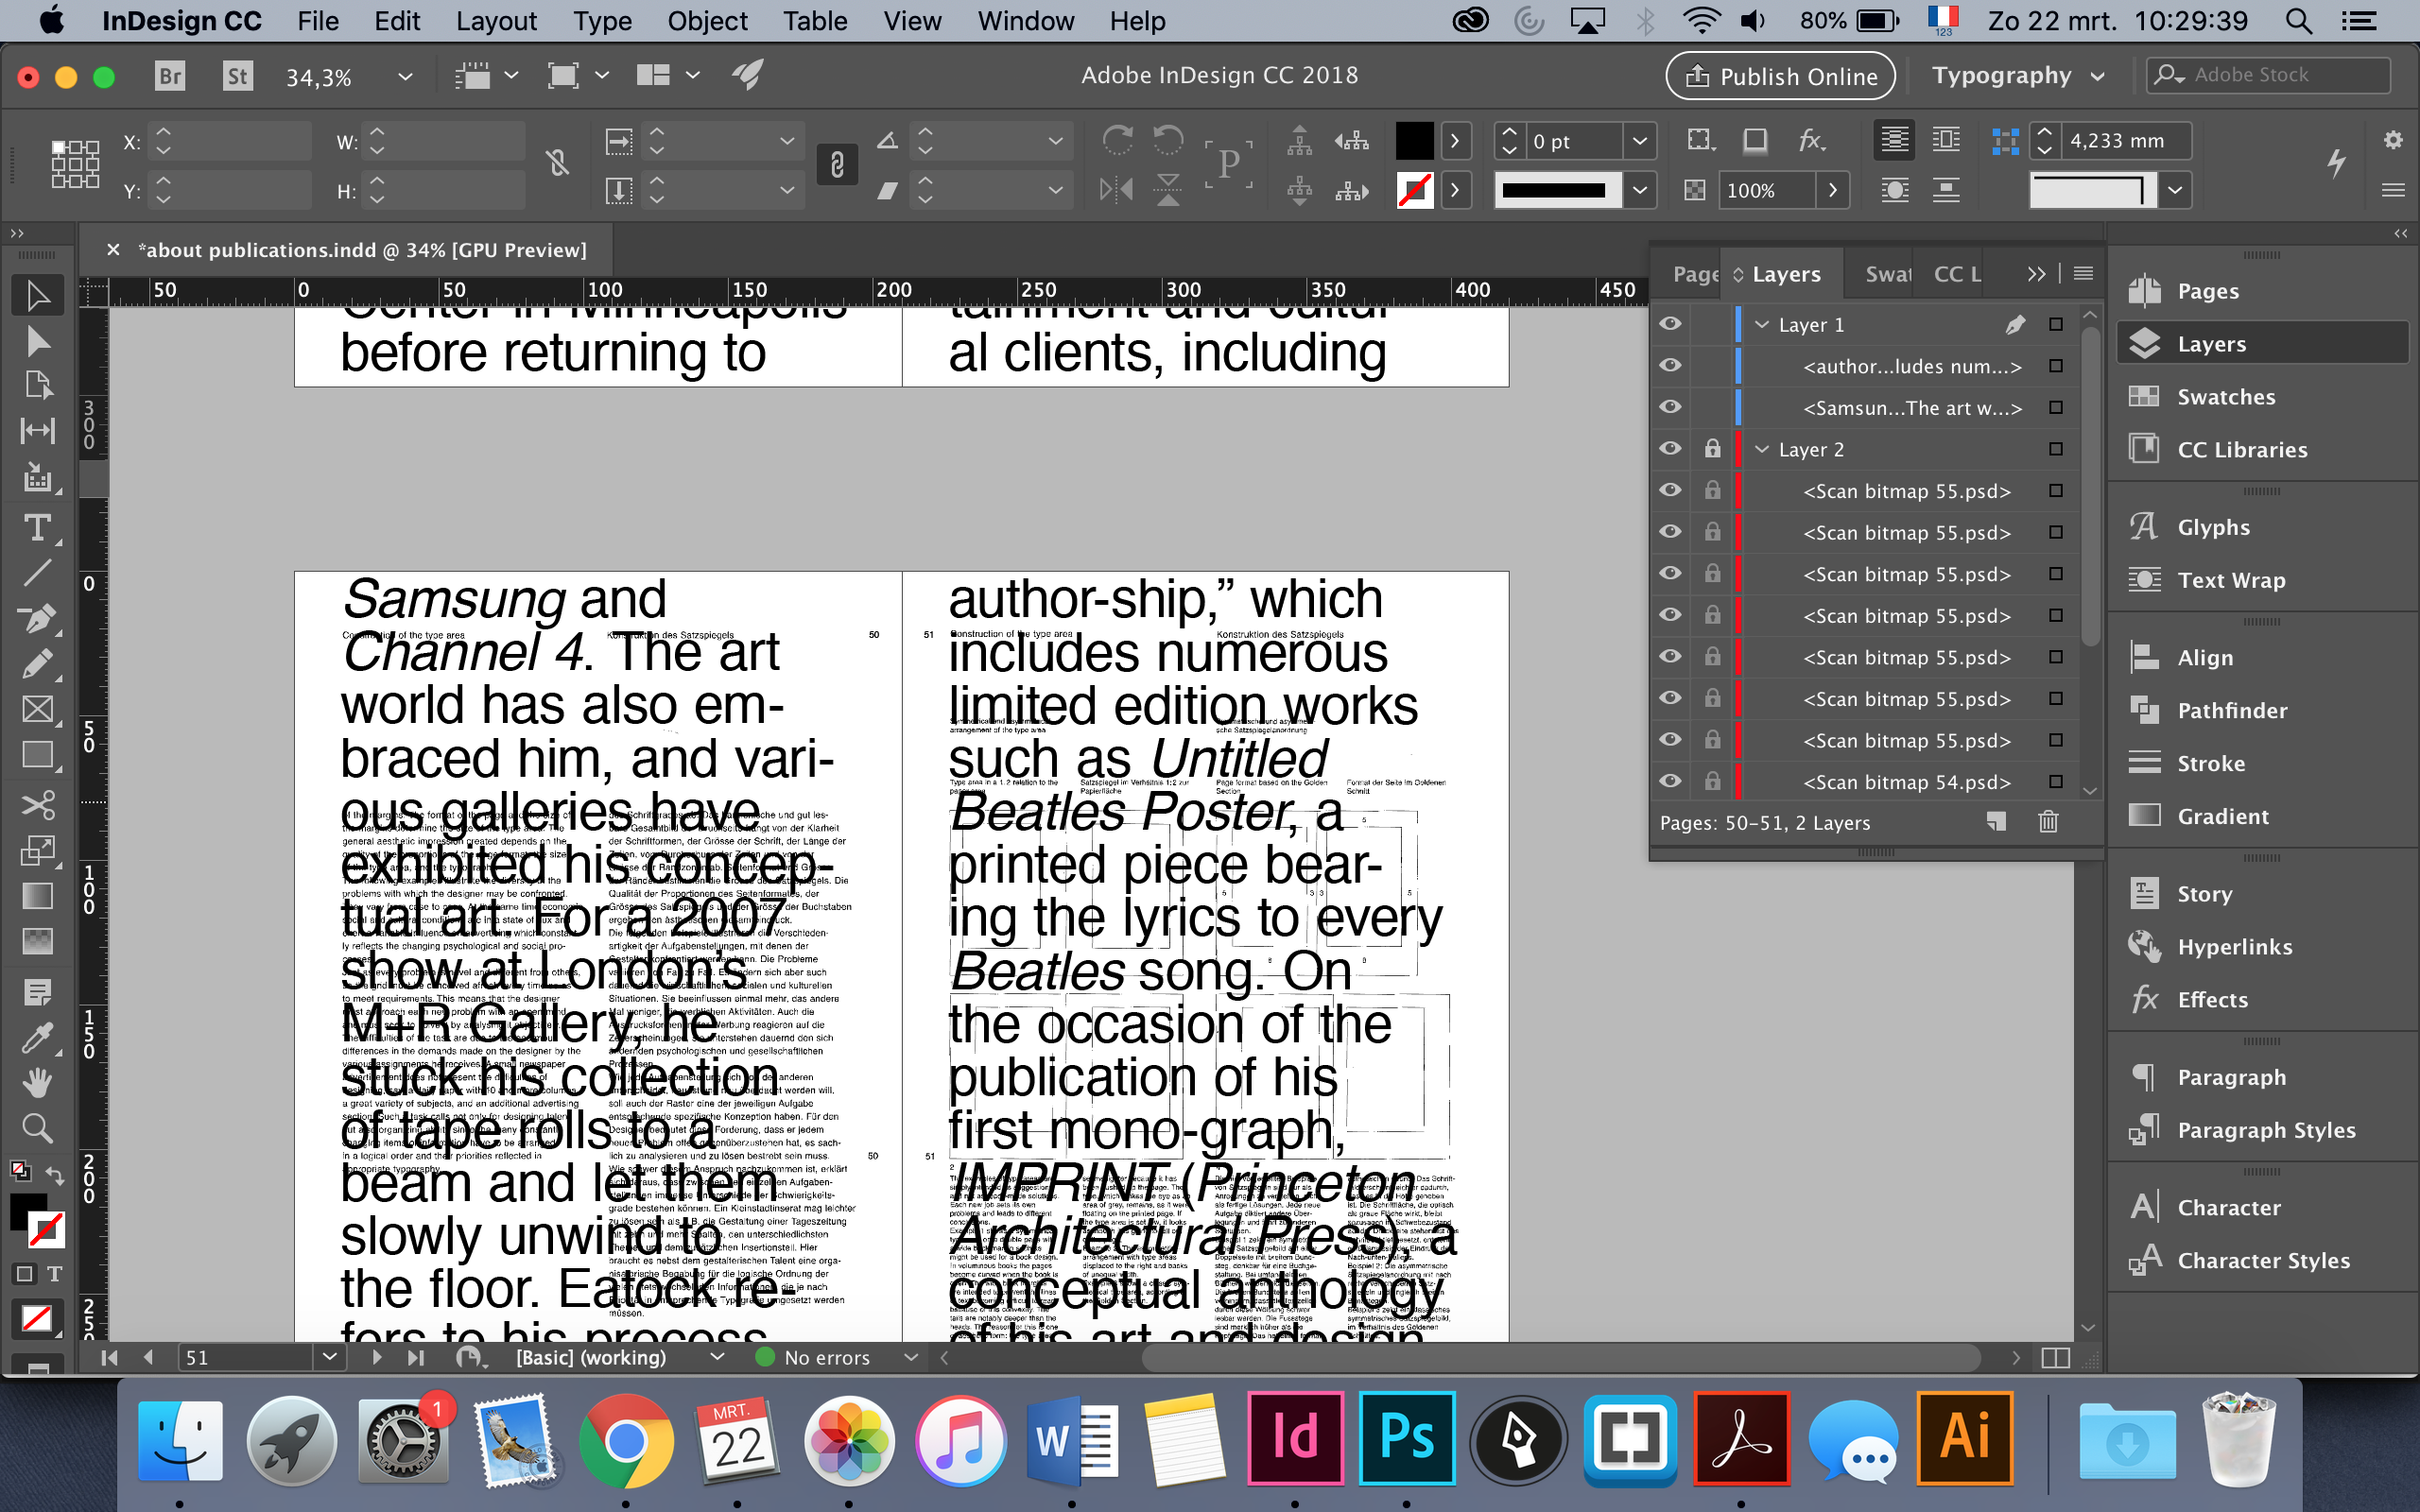Image resolution: width=2420 pixels, height=1512 pixels.
Task: Click the Publish Online button
Action: tap(1779, 75)
